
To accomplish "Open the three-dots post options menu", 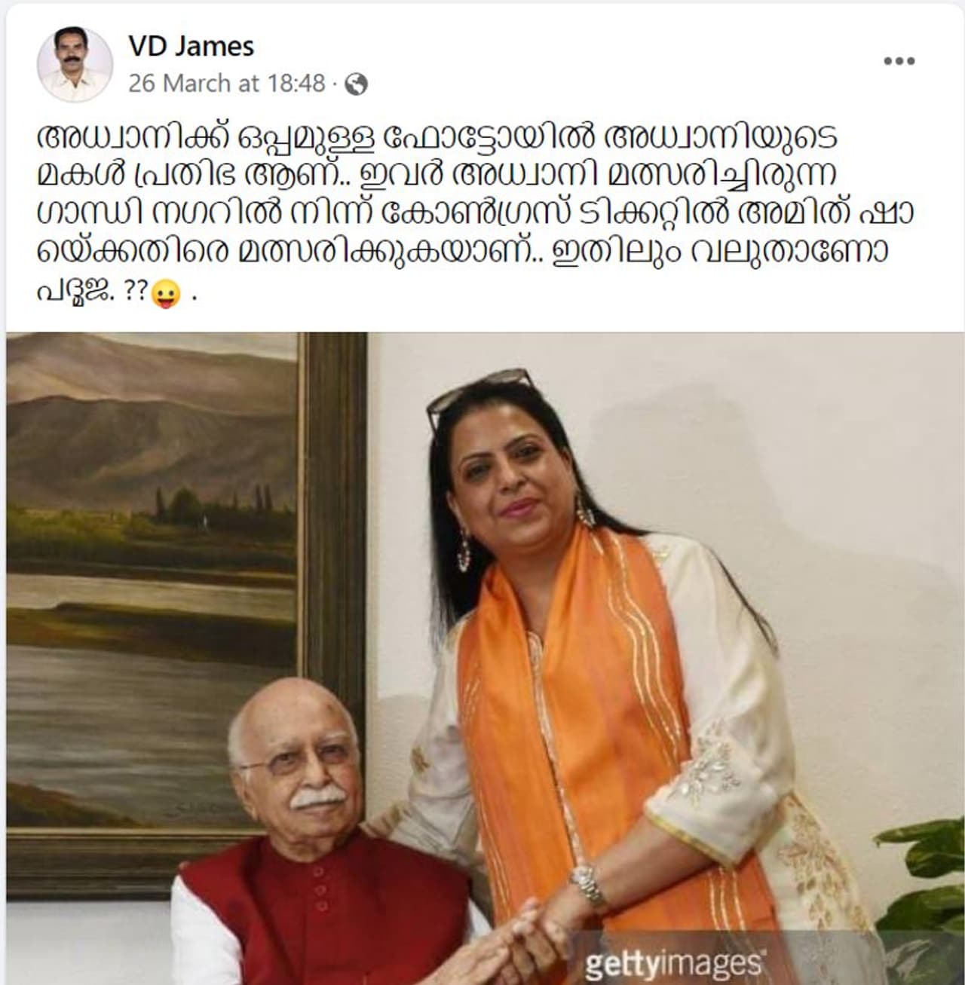I will 899,62.
